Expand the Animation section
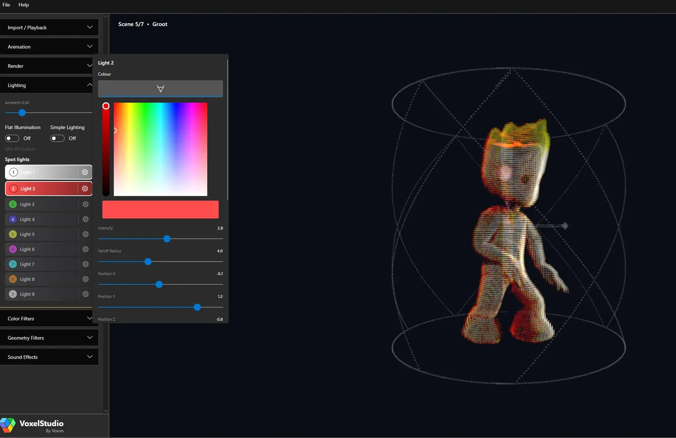Image resolution: width=676 pixels, height=438 pixels. click(x=49, y=46)
